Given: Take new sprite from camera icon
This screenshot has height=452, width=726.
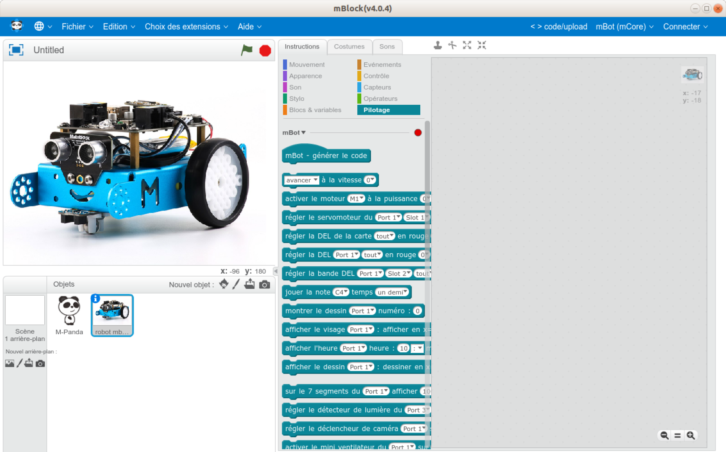Looking at the screenshot, I should click(x=265, y=284).
